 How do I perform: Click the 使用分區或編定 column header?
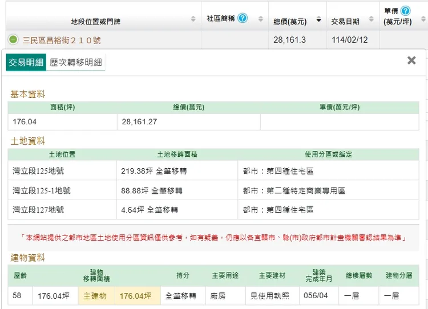pos(328,154)
